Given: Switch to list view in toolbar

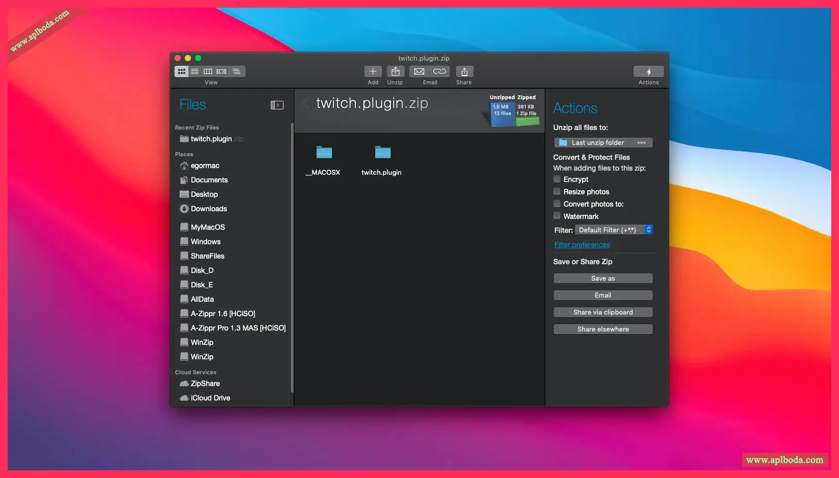Looking at the screenshot, I should (x=195, y=71).
